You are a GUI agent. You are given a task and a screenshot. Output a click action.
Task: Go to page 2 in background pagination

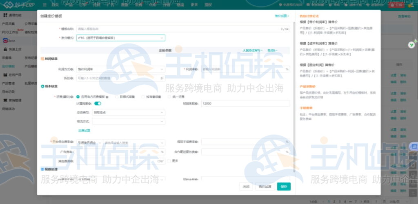pos(334,201)
